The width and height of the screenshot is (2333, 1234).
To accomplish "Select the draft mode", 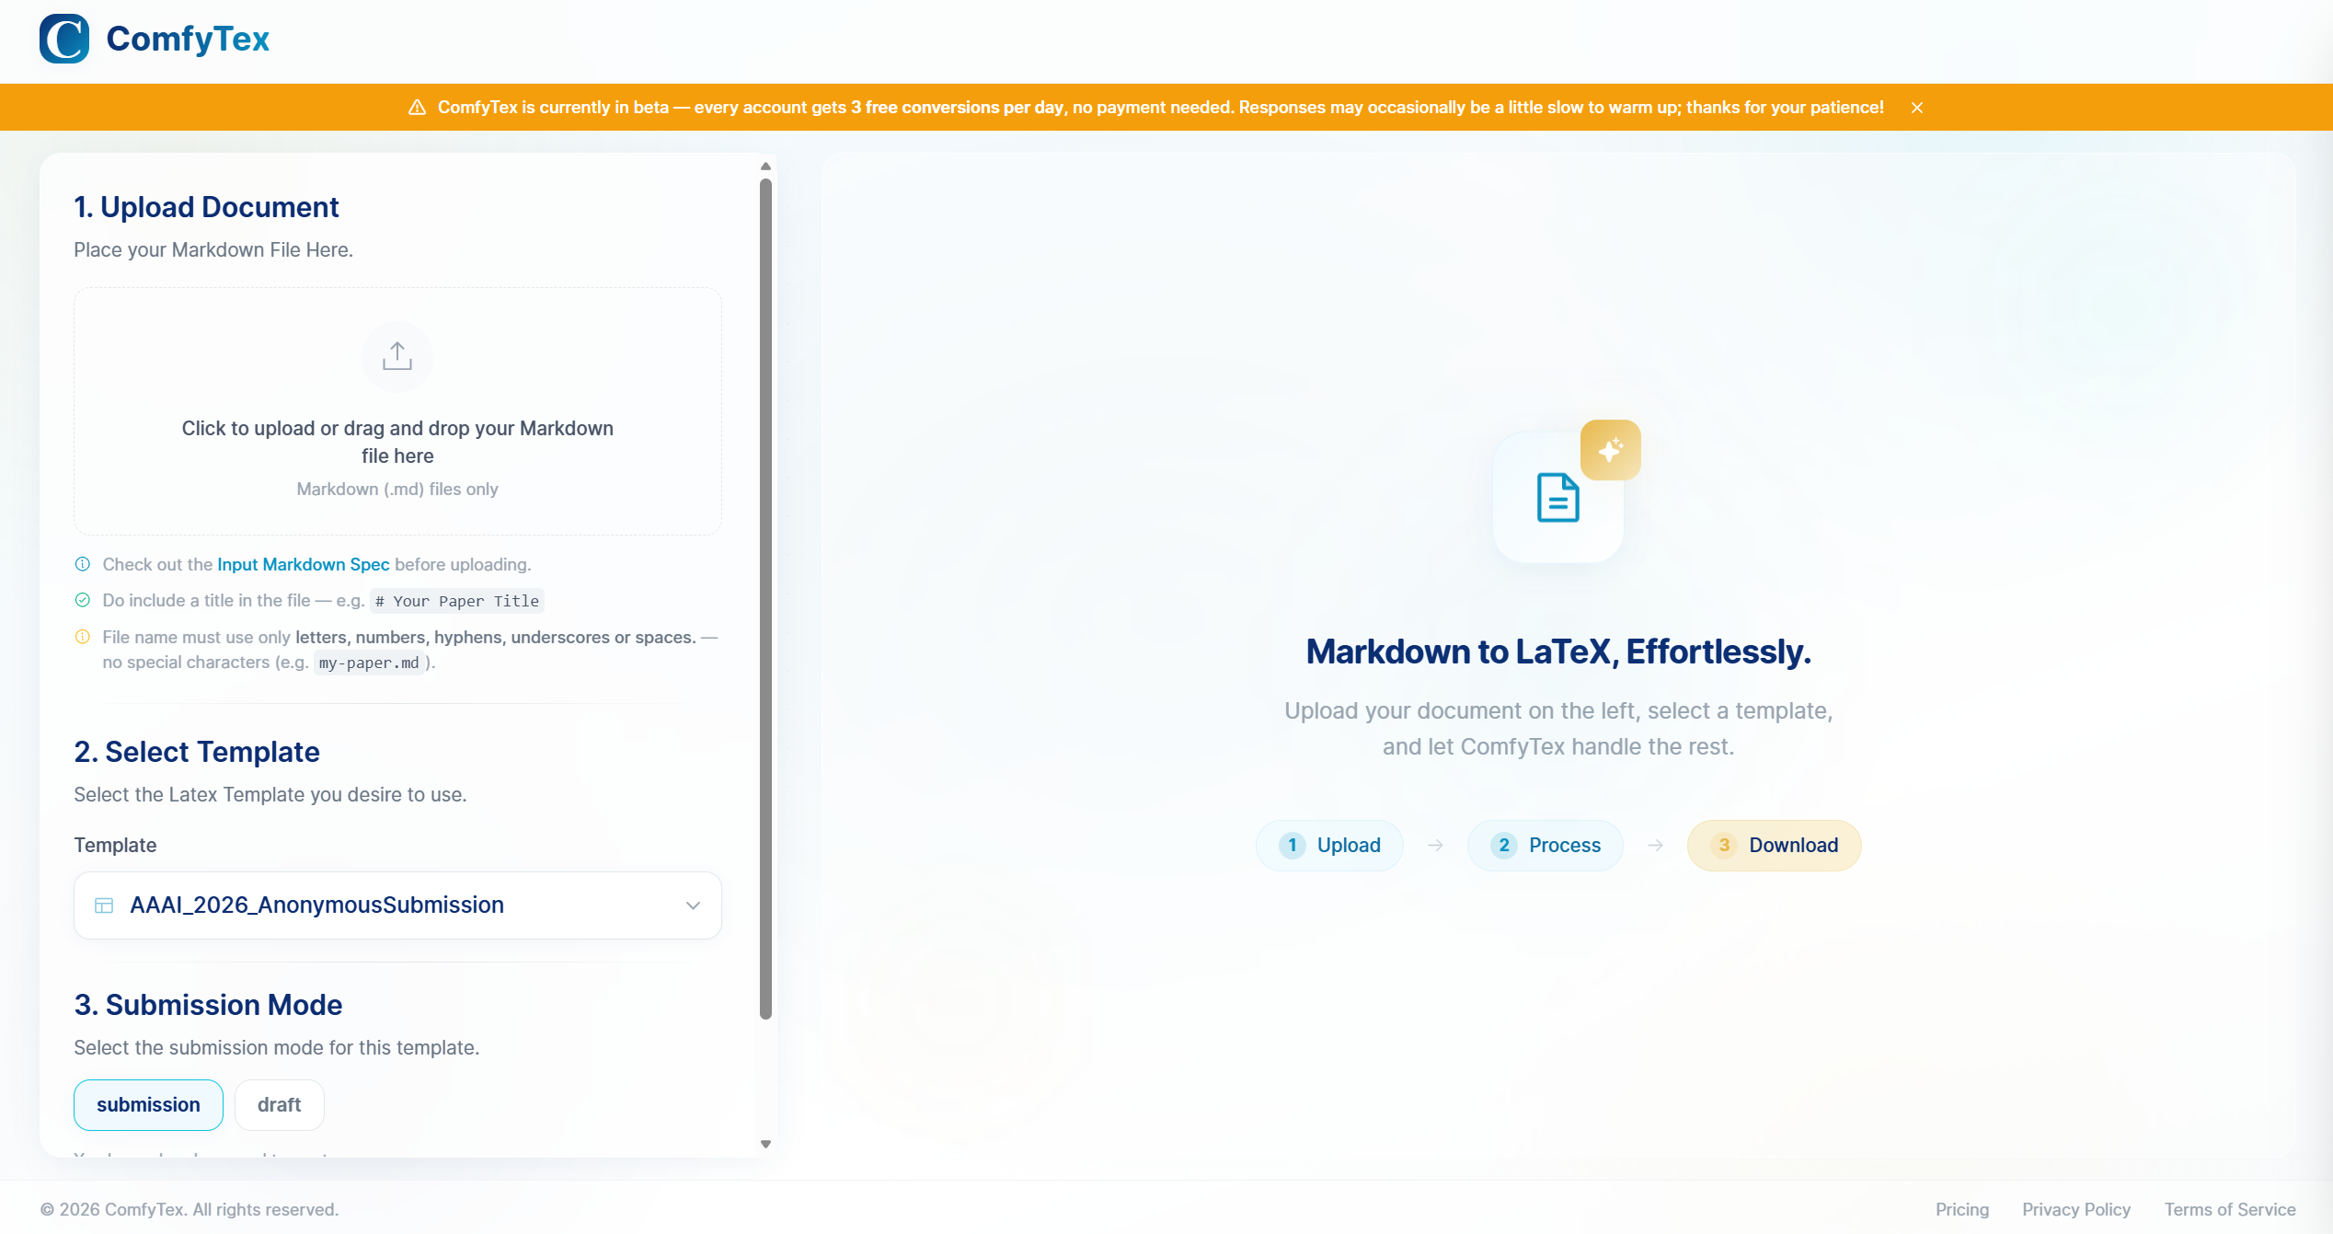I will [x=279, y=1105].
